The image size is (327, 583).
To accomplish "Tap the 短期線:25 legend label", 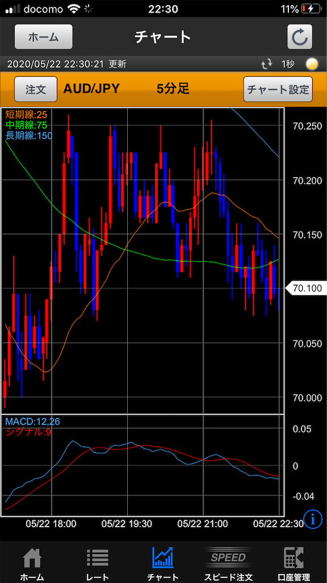I will pos(26,113).
